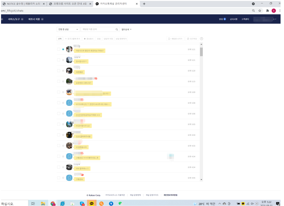Open Internet Explorer from the taskbar
Viewport: 284px width, 206px height.
[63, 204]
